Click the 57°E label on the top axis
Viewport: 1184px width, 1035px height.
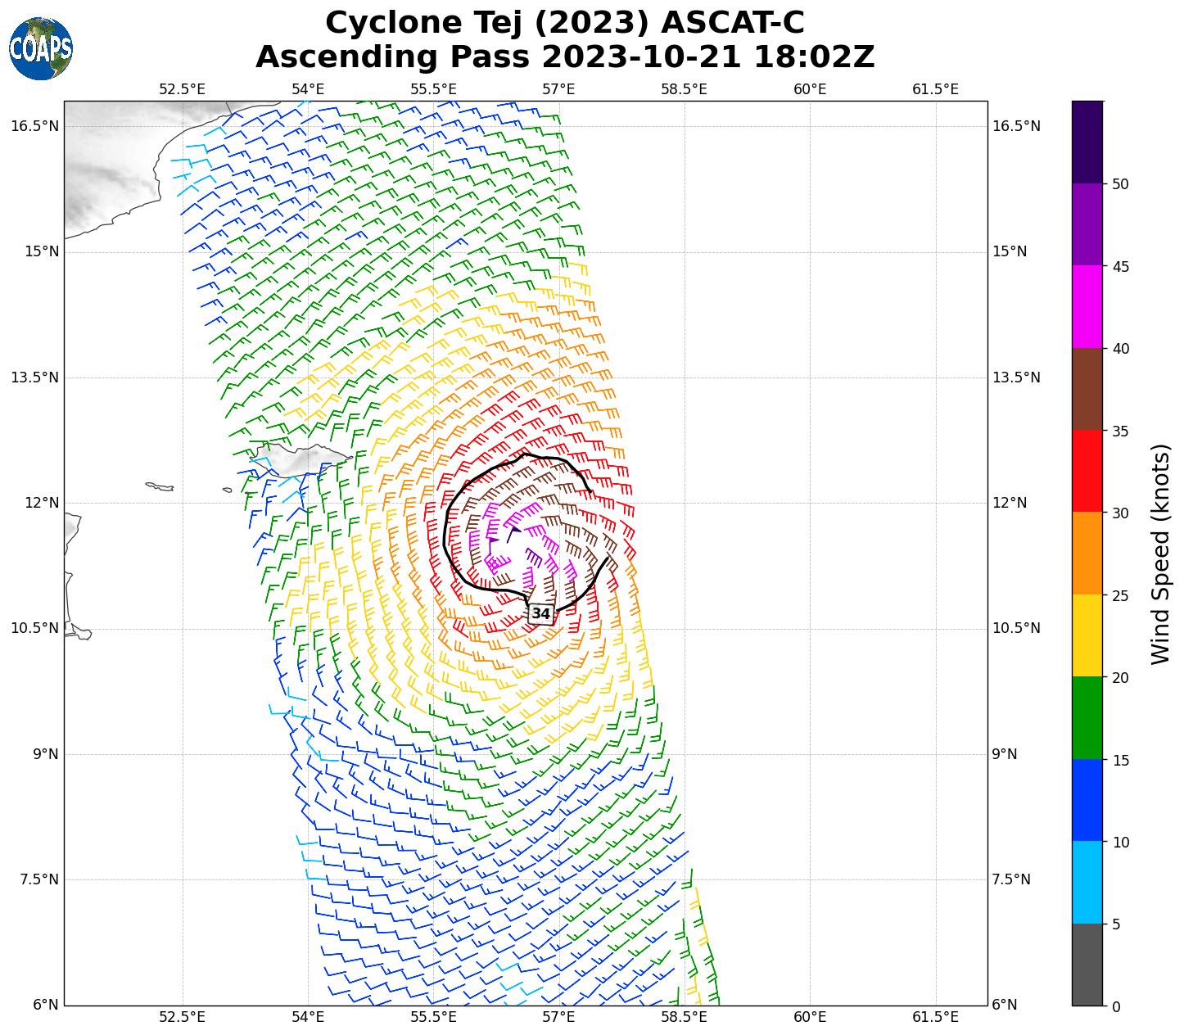(x=558, y=89)
